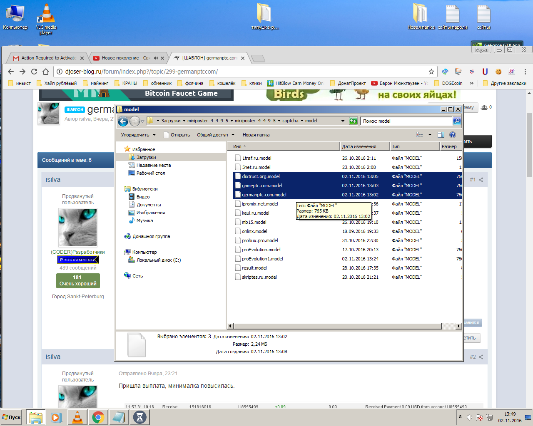
Task: Expand the captcha breadcrumb arrow
Action: [x=302, y=121]
